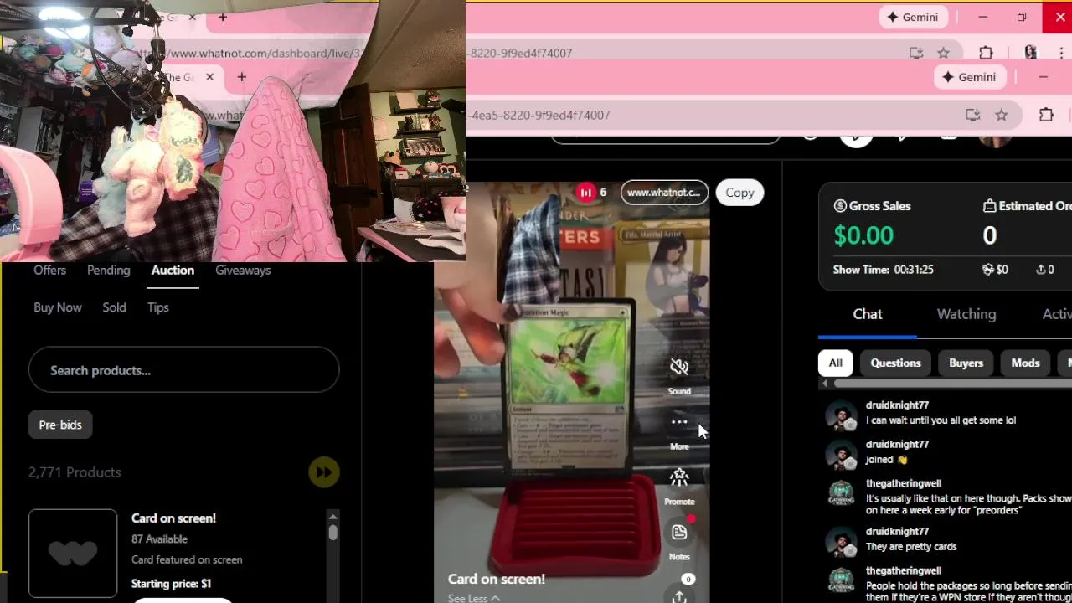This screenshot has width=1072, height=603.
Task: Click install app icon in second address bar
Action: pyautogui.click(x=972, y=115)
